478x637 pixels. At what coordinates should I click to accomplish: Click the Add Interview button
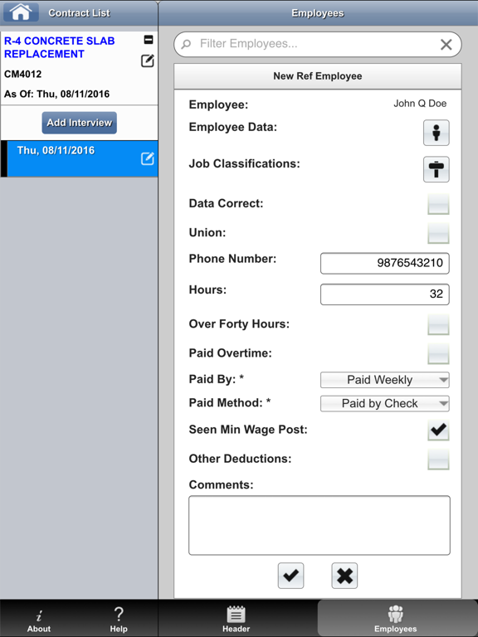pyautogui.click(x=80, y=123)
